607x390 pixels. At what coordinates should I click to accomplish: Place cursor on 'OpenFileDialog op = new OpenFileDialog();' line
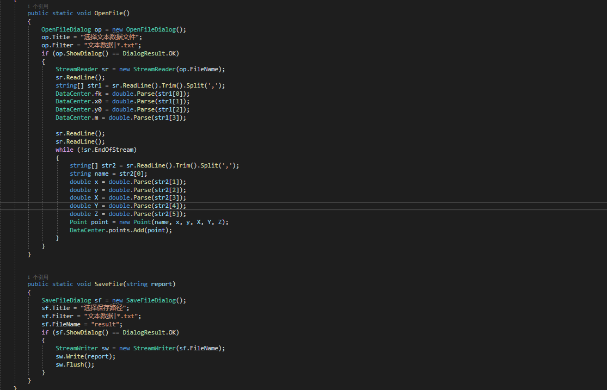114,29
